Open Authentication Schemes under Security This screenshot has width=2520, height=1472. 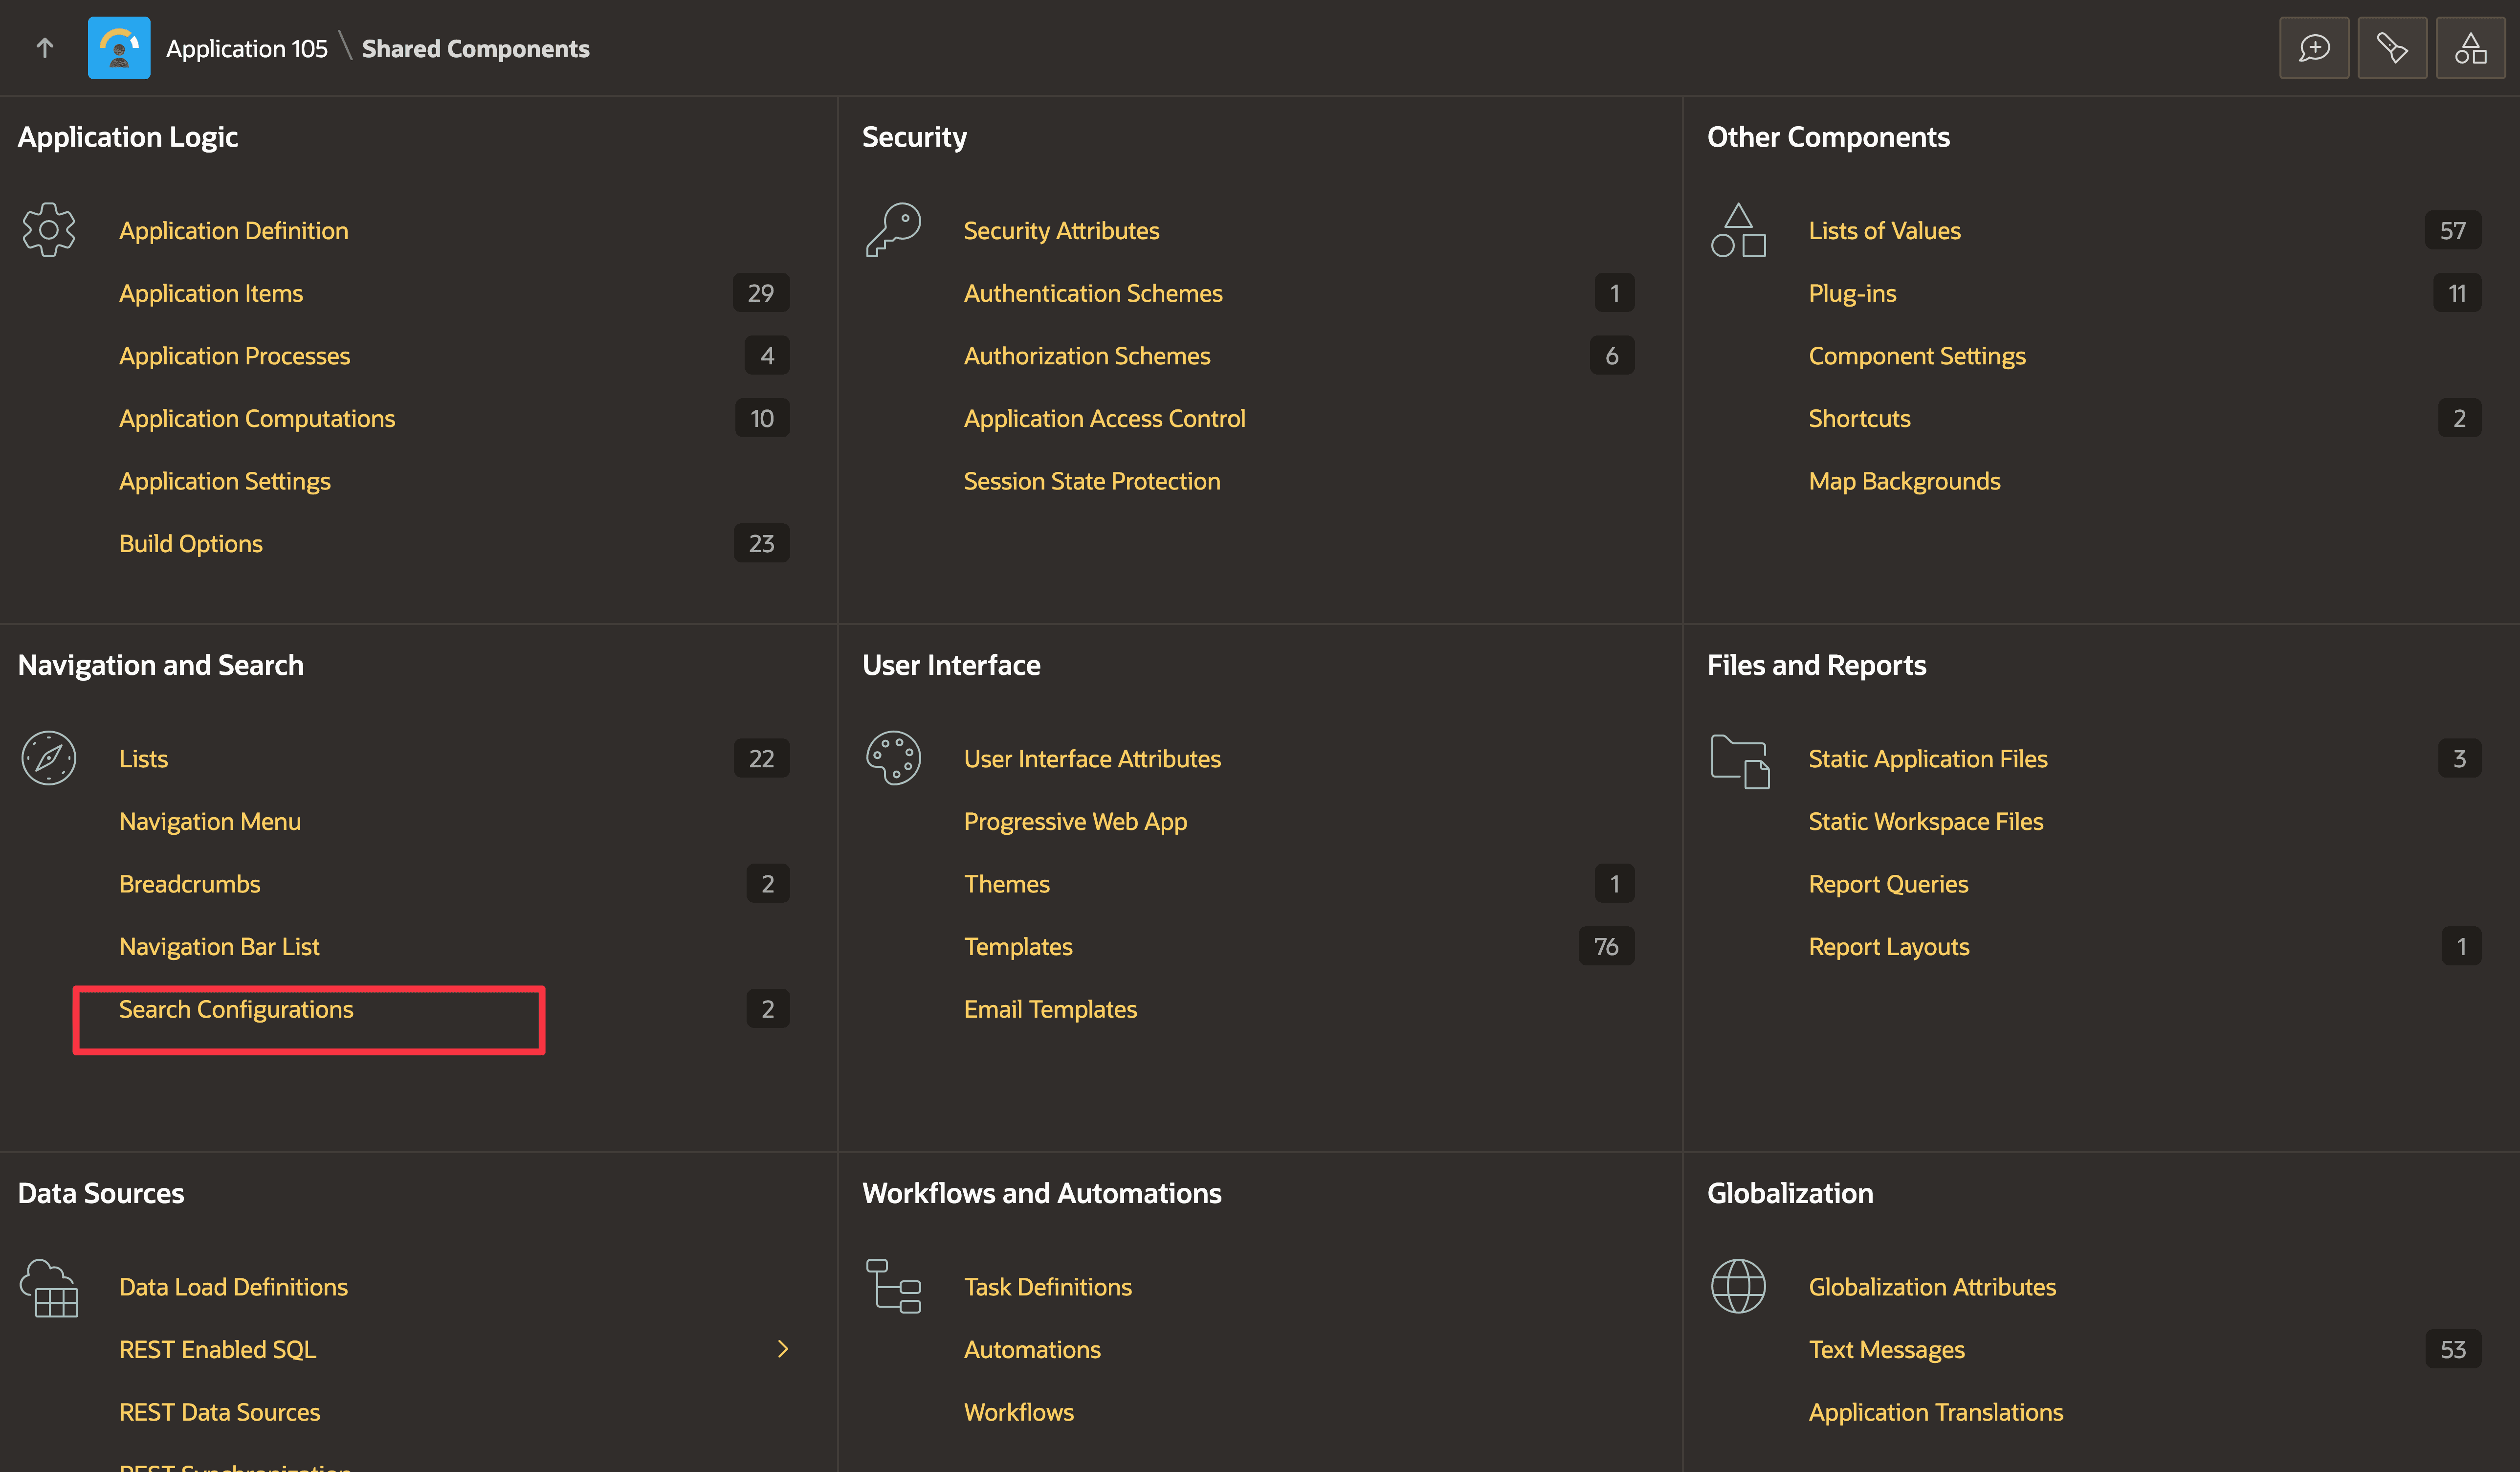1093,292
